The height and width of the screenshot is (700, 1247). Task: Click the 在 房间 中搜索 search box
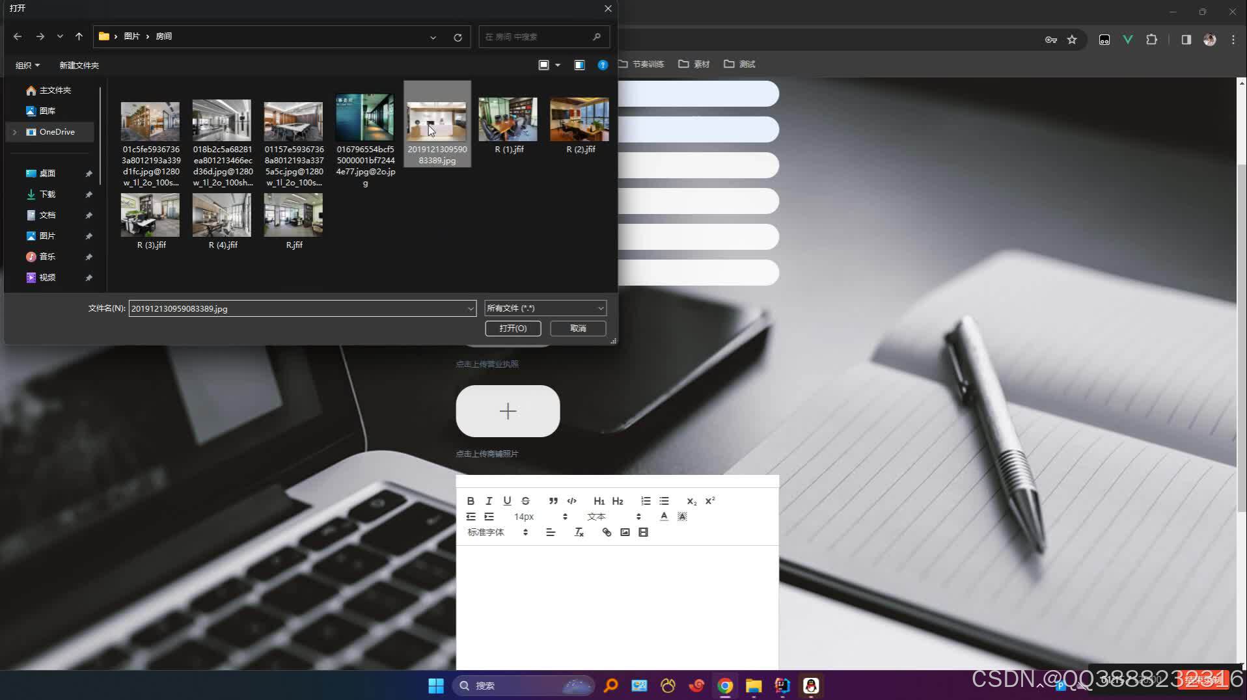(543, 36)
